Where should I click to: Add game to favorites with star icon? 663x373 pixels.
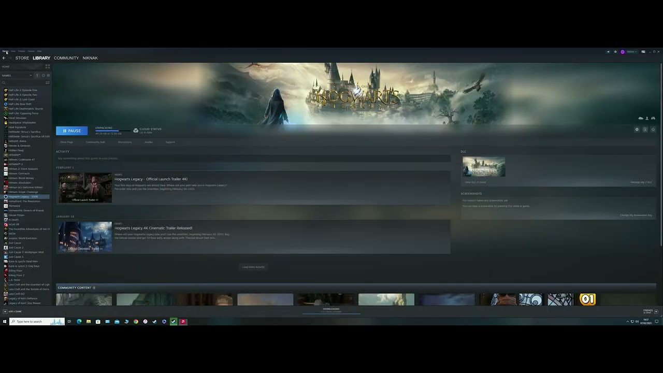(x=653, y=130)
